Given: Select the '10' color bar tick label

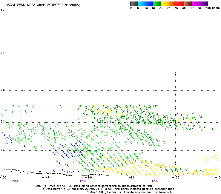Looking at the screenshot, I should coord(146,8).
